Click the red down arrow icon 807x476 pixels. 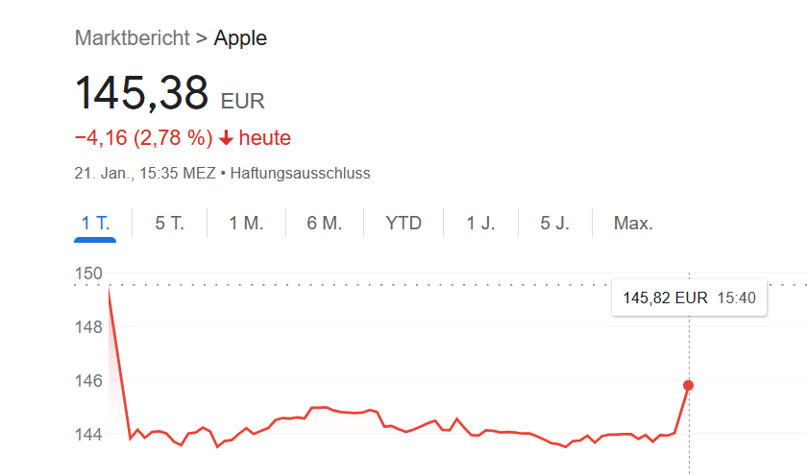pos(226,138)
